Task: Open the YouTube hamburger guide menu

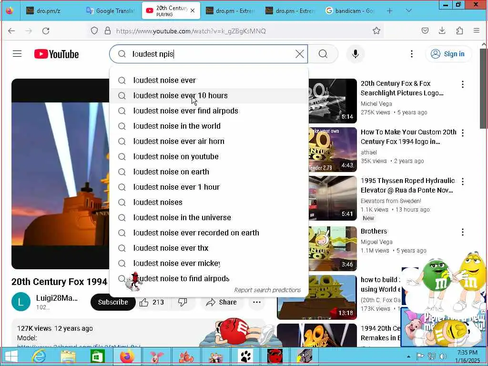Action: [x=17, y=54]
